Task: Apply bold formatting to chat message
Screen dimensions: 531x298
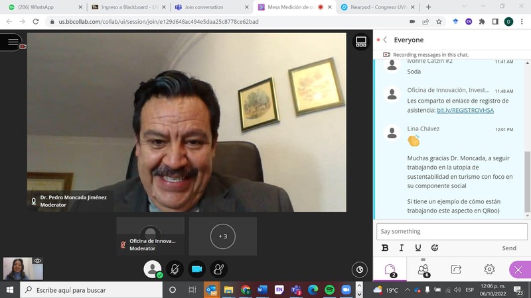Action: 385,248
